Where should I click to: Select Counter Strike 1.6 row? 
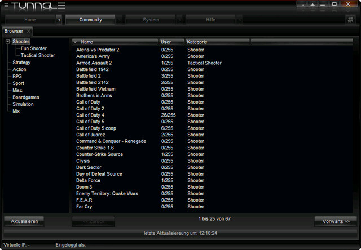pyautogui.click(x=212, y=148)
